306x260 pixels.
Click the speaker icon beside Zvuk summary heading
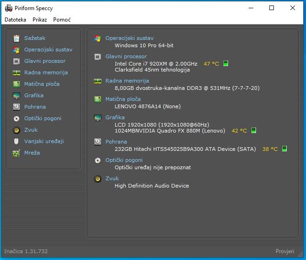tap(98, 179)
